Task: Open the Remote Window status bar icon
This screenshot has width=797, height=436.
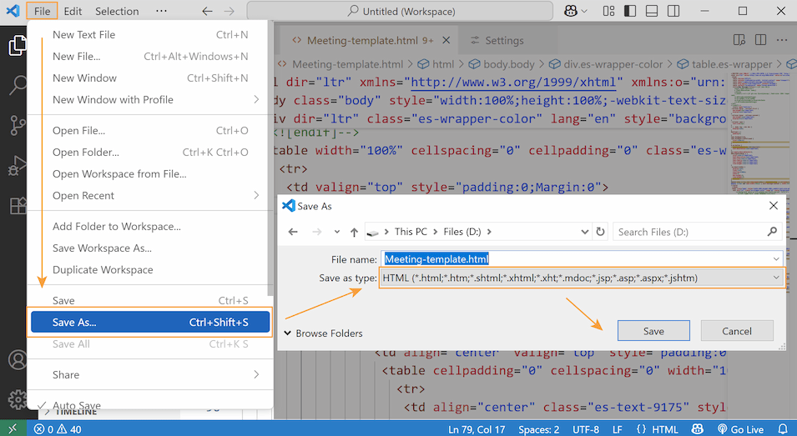Action: pyautogui.click(x=13, y=428)
